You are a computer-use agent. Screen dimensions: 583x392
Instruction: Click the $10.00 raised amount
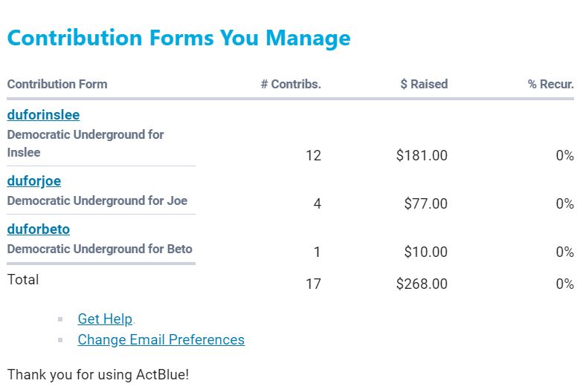click(x=425, y=252)
